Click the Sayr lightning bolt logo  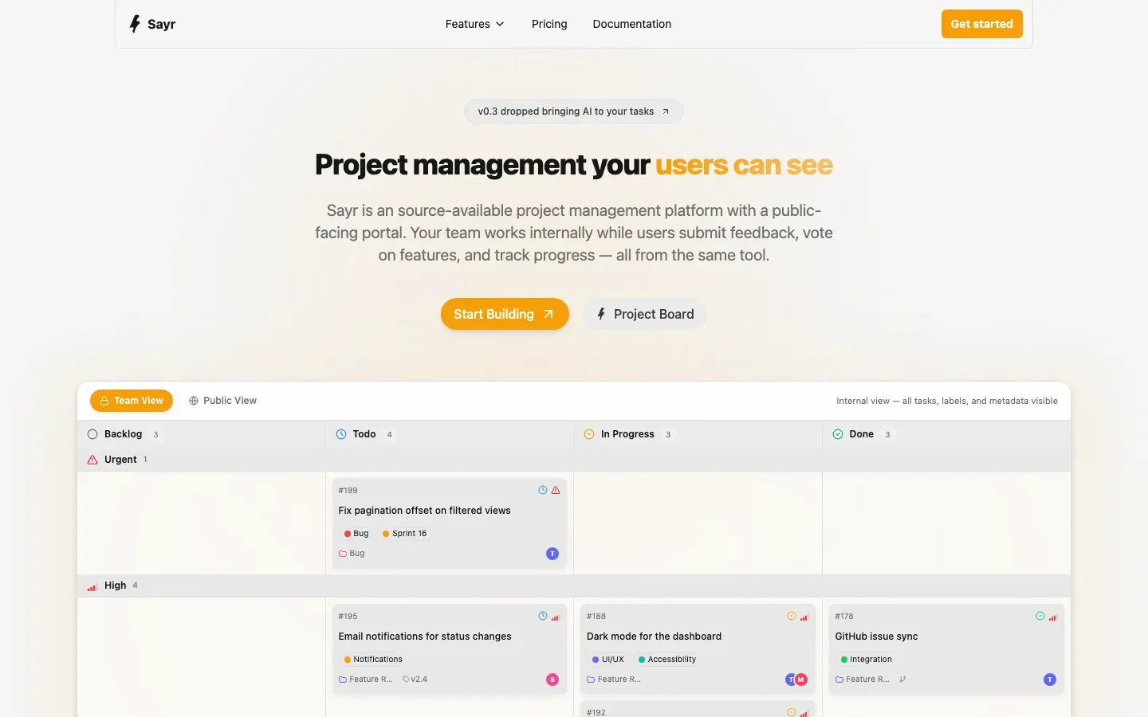point(135,24)
